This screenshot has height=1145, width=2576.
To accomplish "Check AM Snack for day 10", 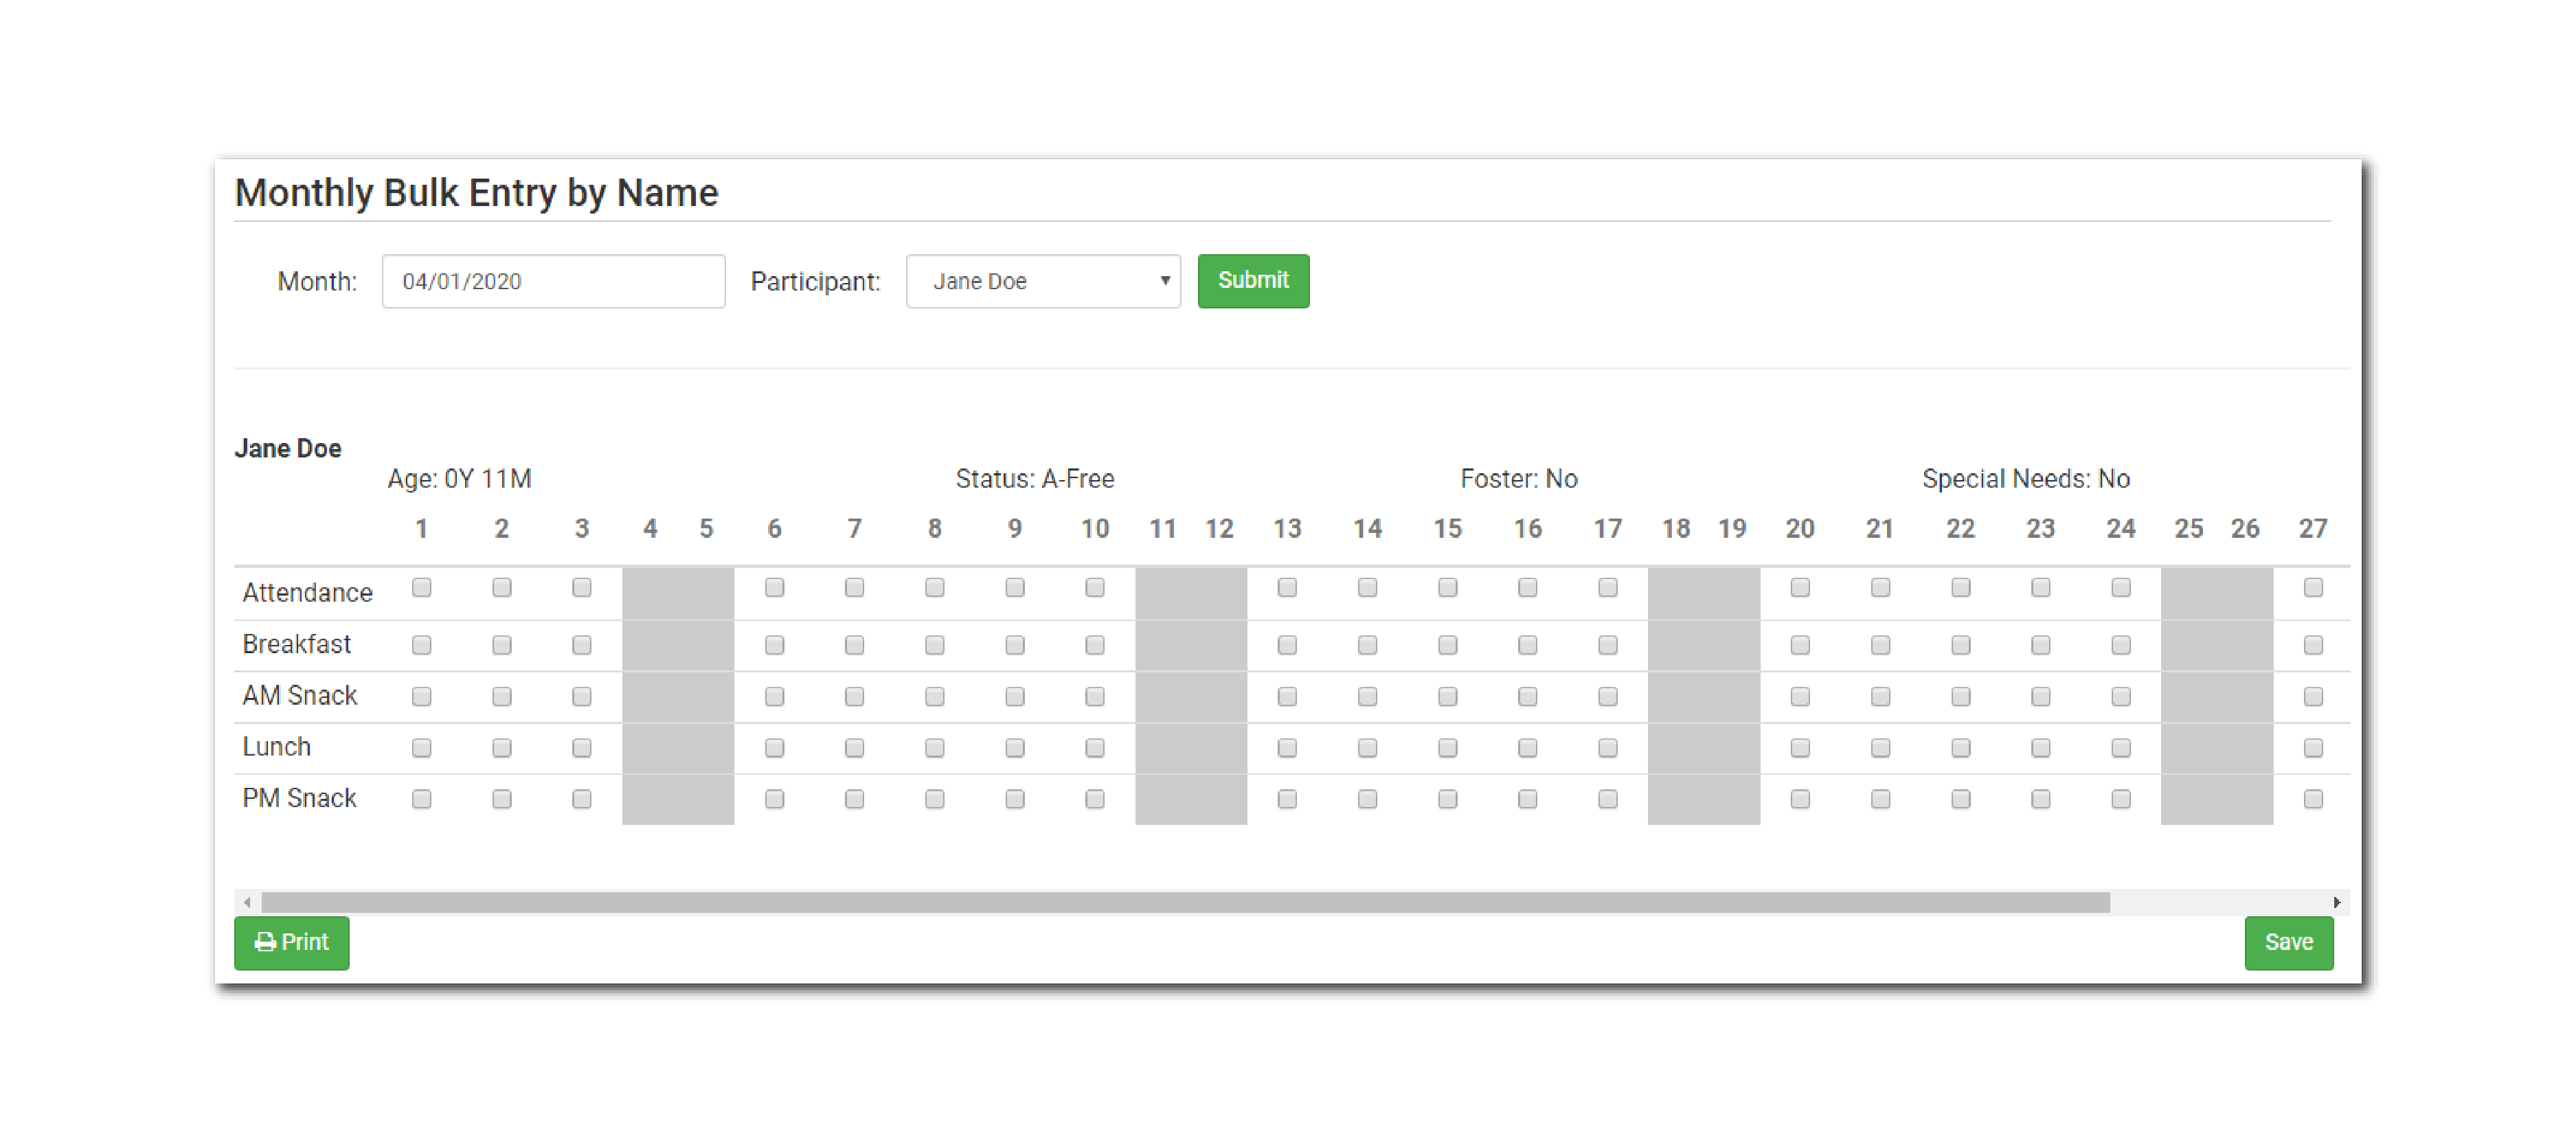I will pyautogui.click(x=1095, y=696).
